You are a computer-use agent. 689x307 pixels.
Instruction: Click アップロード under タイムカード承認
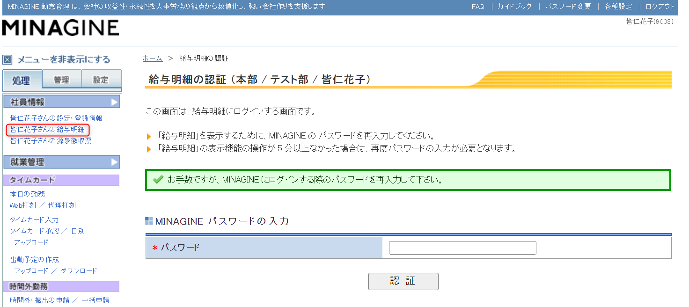31,242
